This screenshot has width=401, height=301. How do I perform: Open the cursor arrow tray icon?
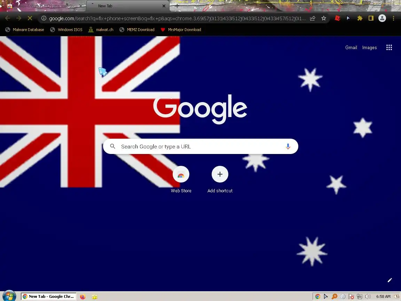pyautogui.click(x=326, y=296)
